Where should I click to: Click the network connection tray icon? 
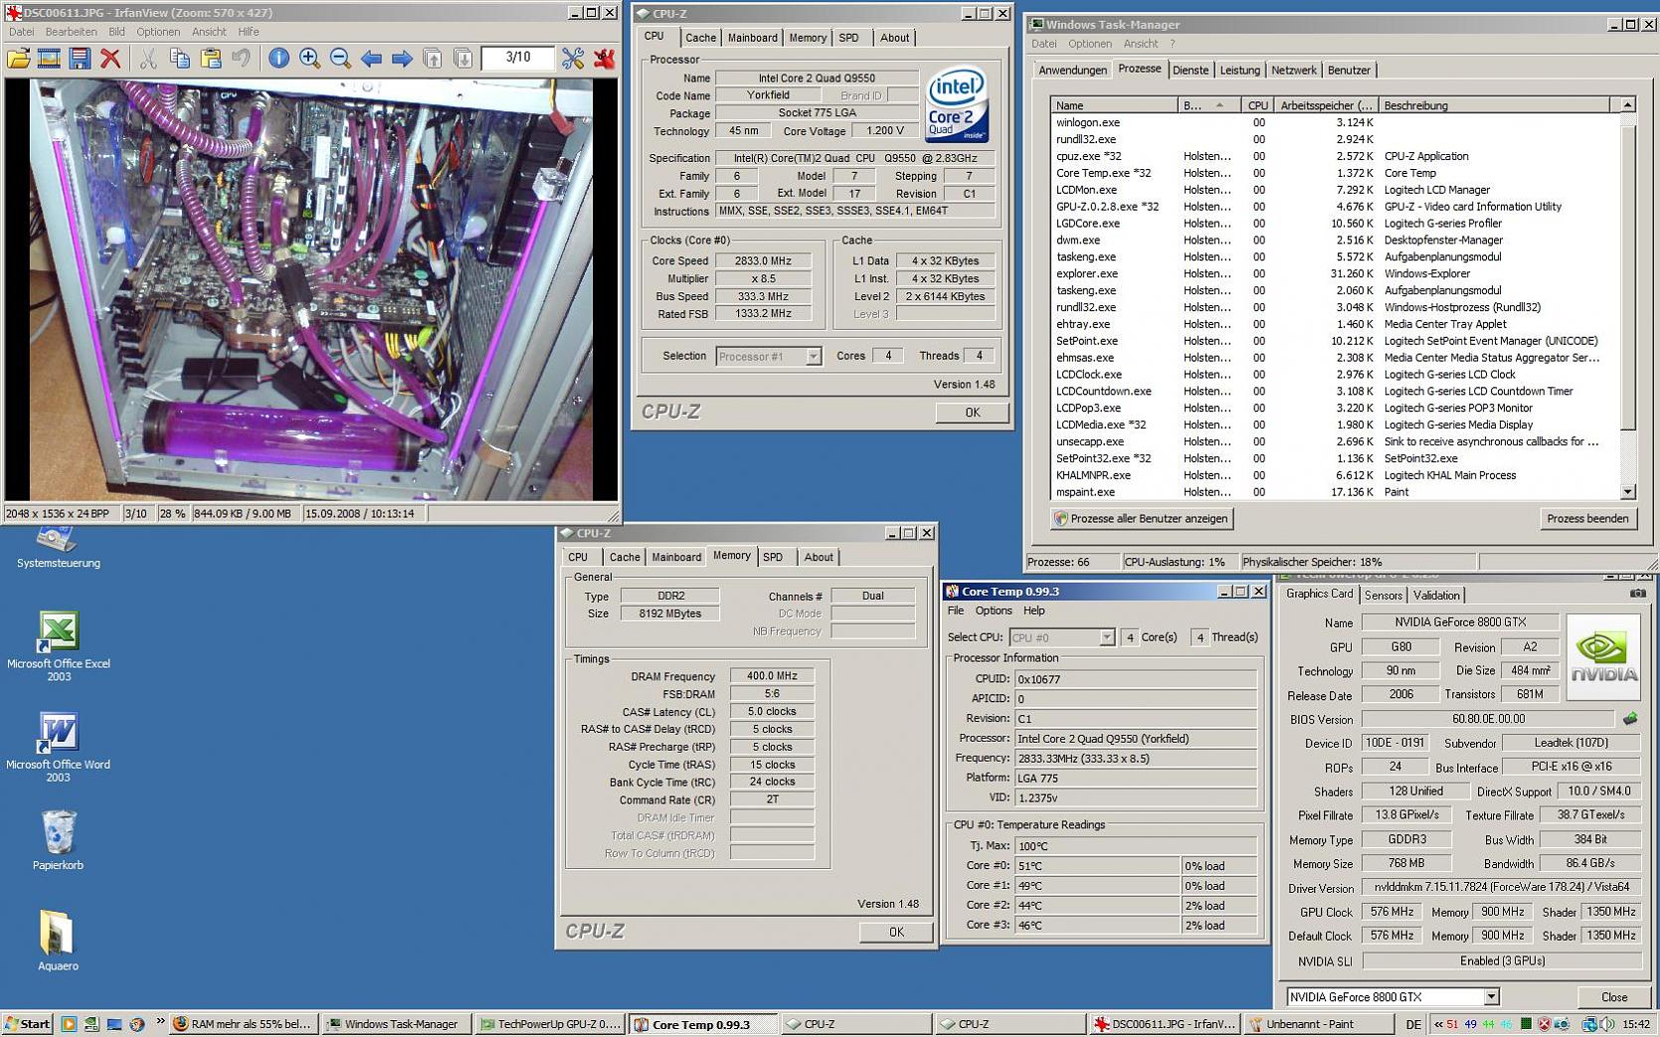coord(1589,1024)
